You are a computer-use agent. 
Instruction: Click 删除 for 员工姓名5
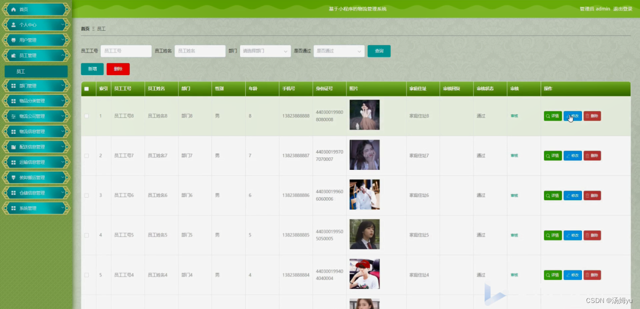tap(592, 235)
